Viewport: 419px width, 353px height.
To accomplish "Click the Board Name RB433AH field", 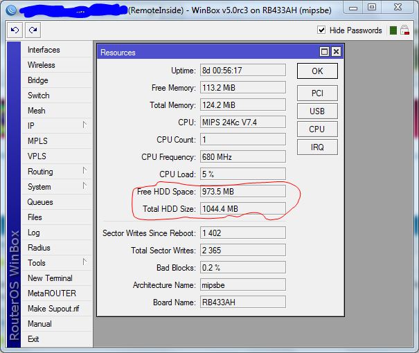I will tap(243, 302).
